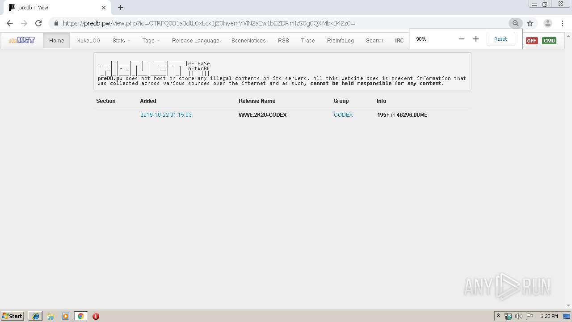Click the Group column header
The width and height of the screenshot is (572, 322).
341,101
